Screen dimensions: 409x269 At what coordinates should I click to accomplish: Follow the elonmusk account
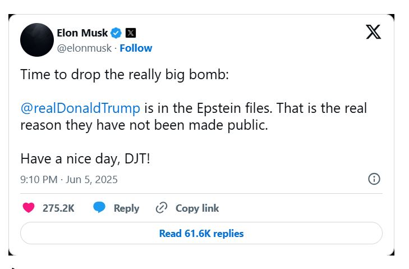point(136,48)
